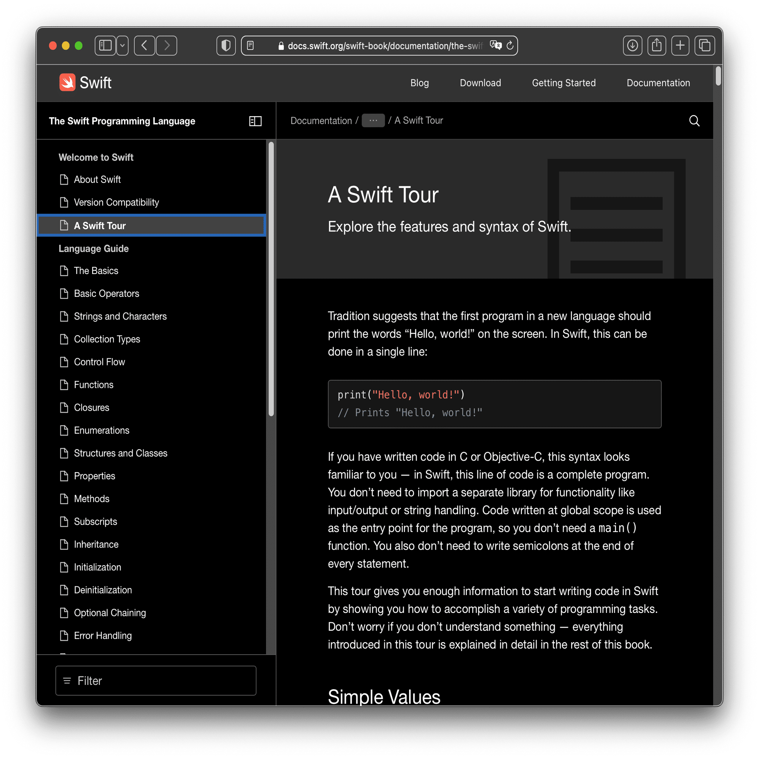Expand the collapsed breadcrumb ellipsis
759x759 pixels.
(373, 121)
